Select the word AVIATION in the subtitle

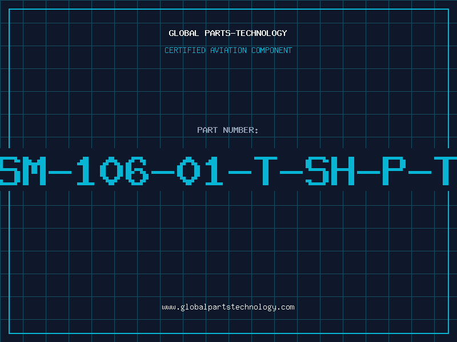click(x=228, y=50)
